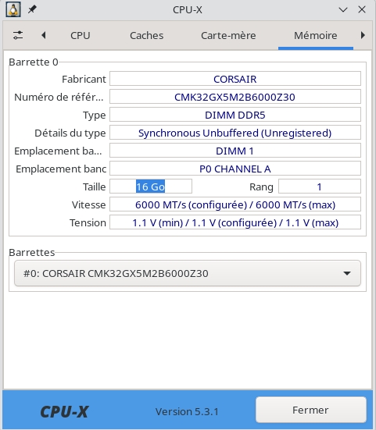Click the CPU-X logo in footer
Image resolution: width=376 pixels, height=430 pixels.
tap(64, 411)
